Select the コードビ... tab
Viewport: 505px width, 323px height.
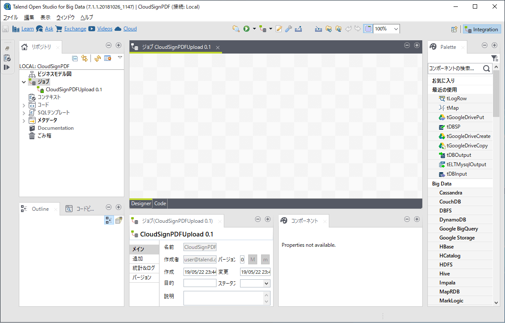[85, 209]
